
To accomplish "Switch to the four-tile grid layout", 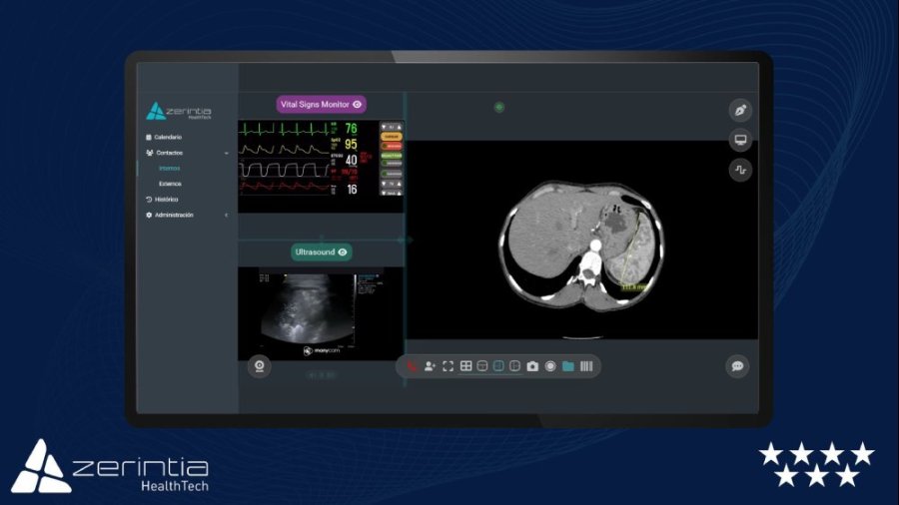I will 465,366.
